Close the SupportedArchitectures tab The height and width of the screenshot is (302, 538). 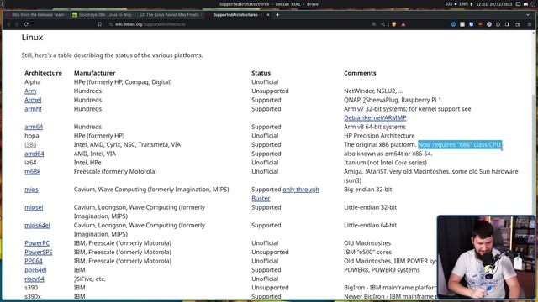(268, 15)
